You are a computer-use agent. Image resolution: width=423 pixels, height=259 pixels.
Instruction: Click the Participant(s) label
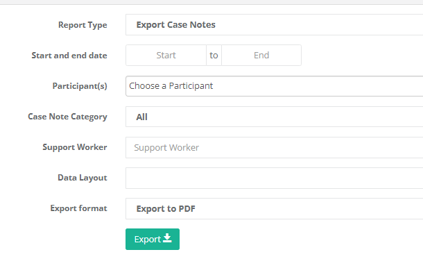(x=80, y=86)
